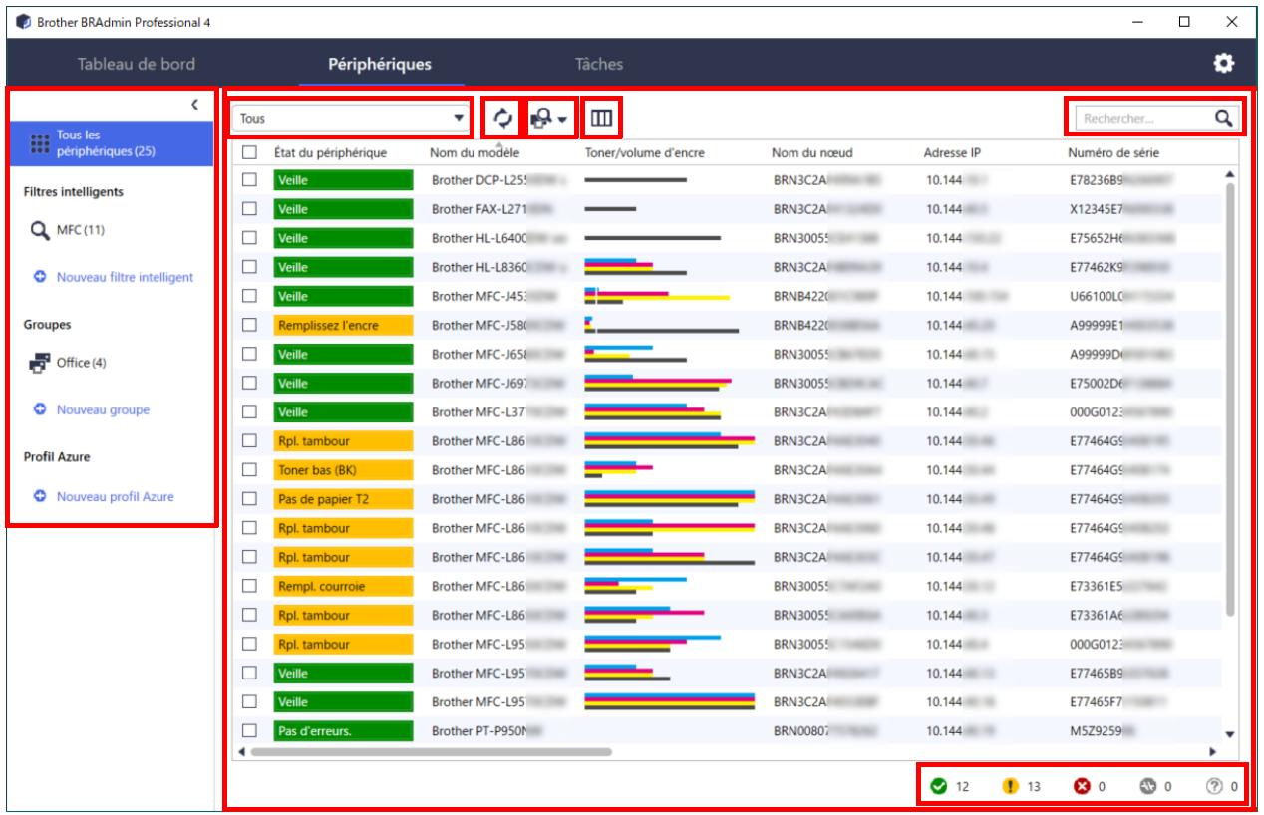The height and width of the screenshot is (815, 1264).
Task: Check the Brother FAX-L271 row checkbox
Action: (251, 208)
